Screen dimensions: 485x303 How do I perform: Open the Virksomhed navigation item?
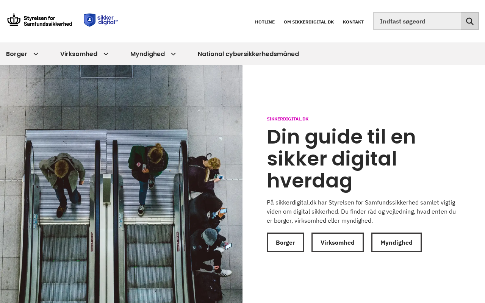pyautogui.click(x=79, y=54)
